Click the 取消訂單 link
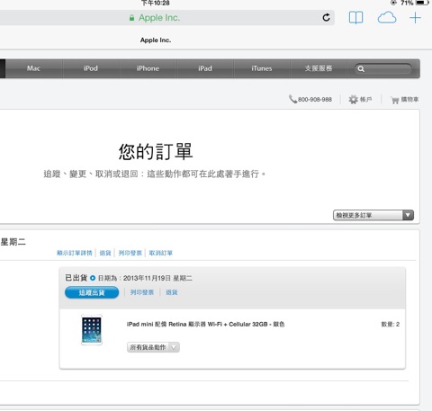This screenshot has width=432, height=411. pos(161,253)
